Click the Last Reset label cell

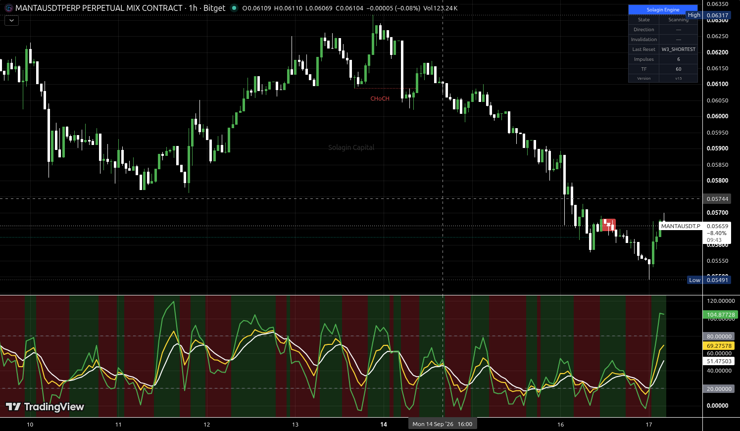pyautogui.click(x=643, y=49)
